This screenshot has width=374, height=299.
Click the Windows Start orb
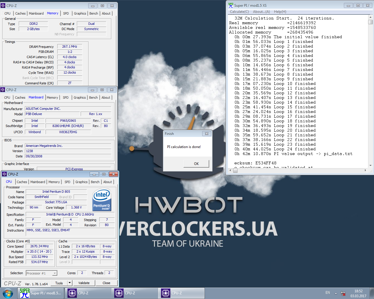(x=8, y=293)
